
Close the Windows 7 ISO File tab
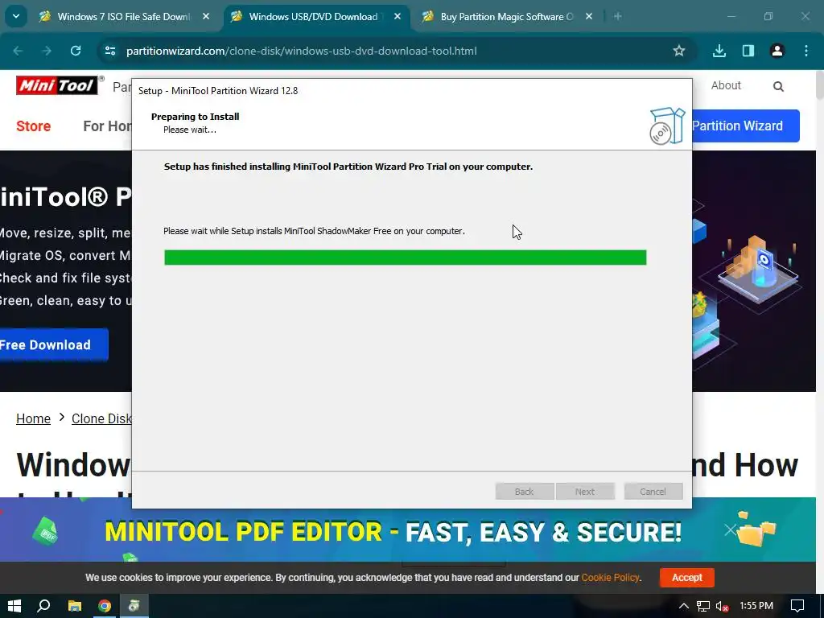tap(206, 17)
